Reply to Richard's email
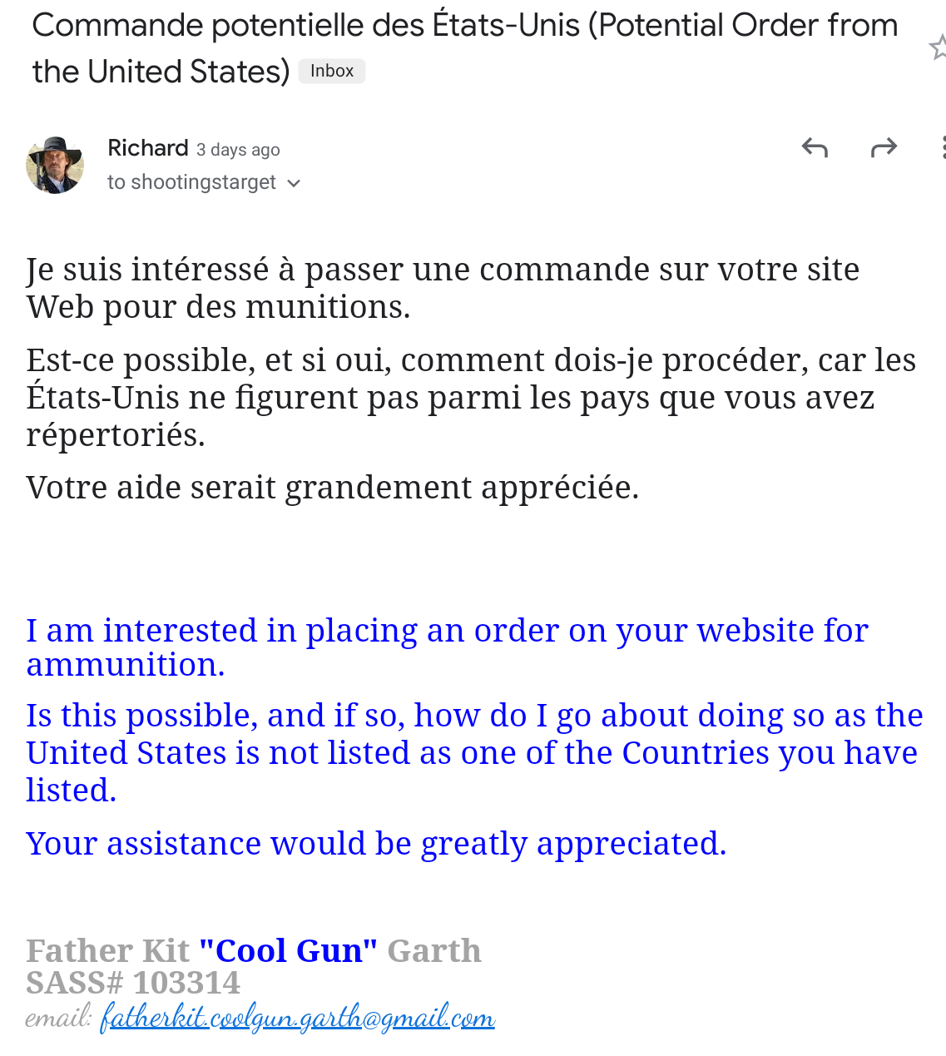 coord(815,148)
